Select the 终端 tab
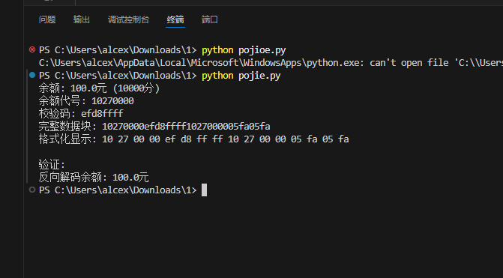This screenshot has height=278, width=503. tap(175, 19)
